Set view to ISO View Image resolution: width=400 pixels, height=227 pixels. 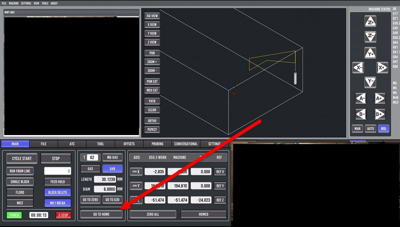tap(152, 16)
